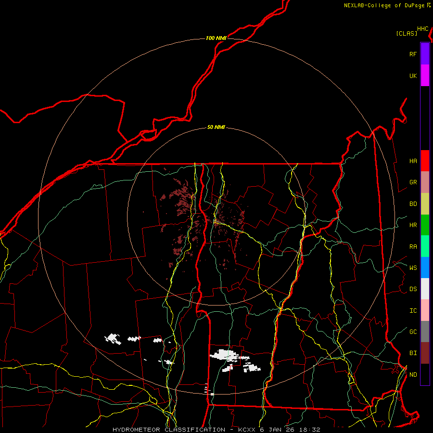Screen dimensions: 433x433
Task: Click the RA light green swatch
Action: (x=425, y=246)
